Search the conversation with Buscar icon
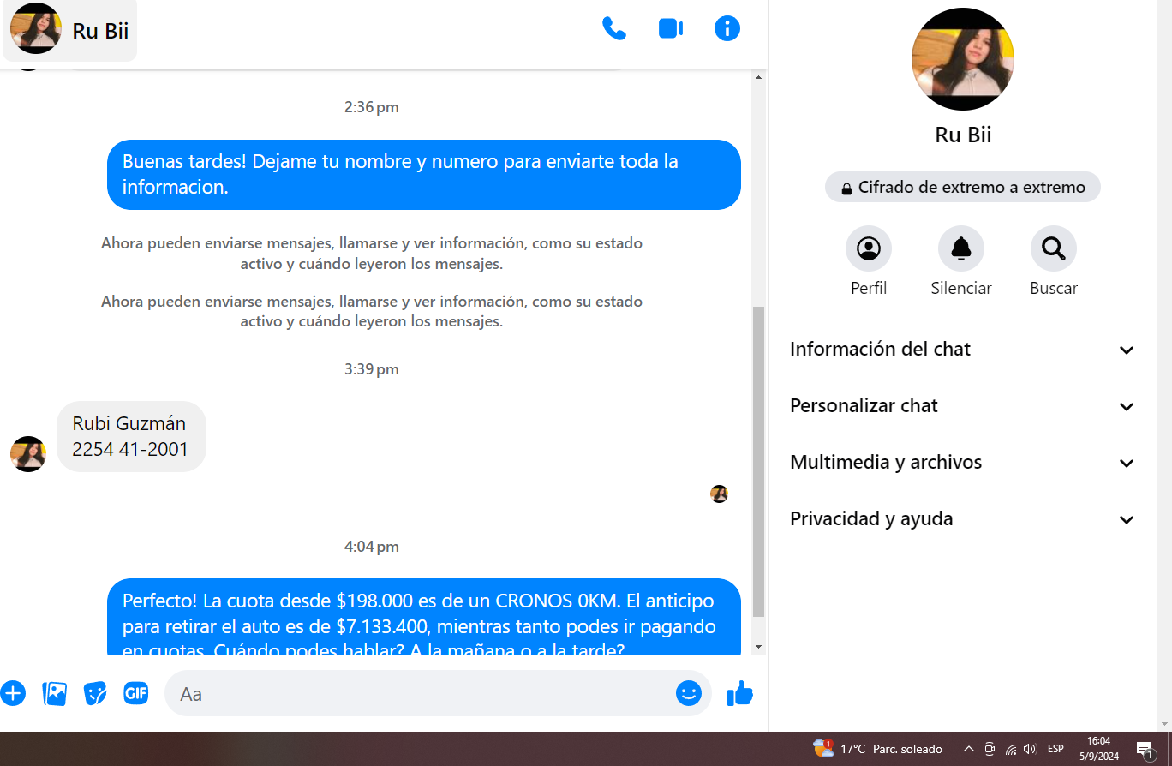 click(x=1054, y=248)
